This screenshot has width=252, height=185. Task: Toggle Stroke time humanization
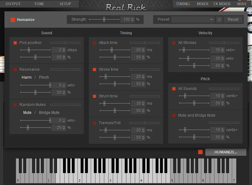[x=94, y=70]
